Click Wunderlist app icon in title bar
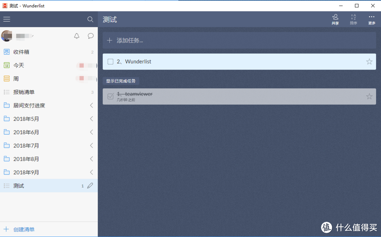The width and height of the screenshot is (381, 237). tap(5, 6)
